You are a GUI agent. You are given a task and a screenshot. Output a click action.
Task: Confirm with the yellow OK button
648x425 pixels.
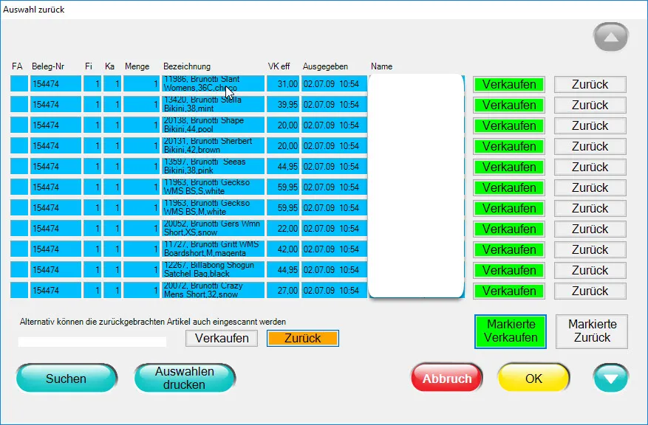pos(533,379)
